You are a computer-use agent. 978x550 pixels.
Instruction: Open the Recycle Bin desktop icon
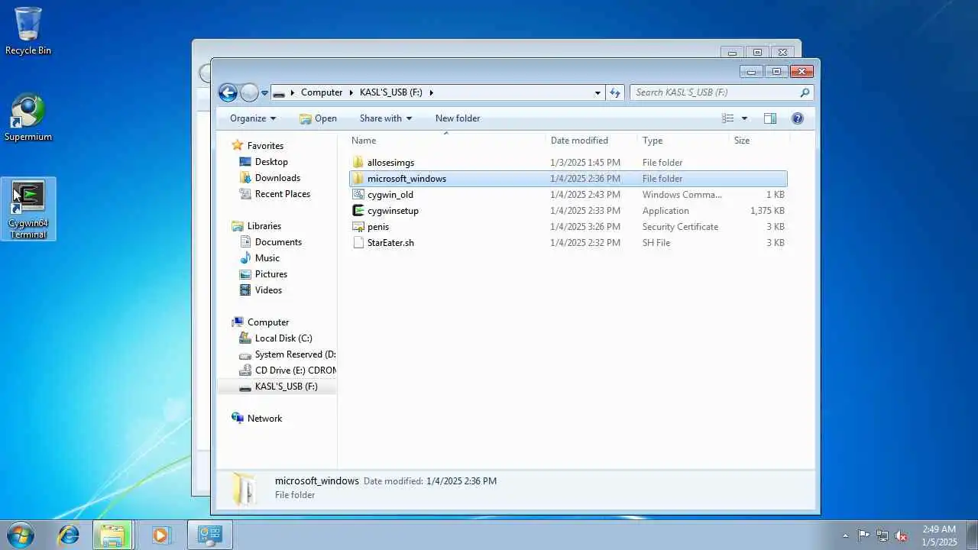tap(28, 31)
